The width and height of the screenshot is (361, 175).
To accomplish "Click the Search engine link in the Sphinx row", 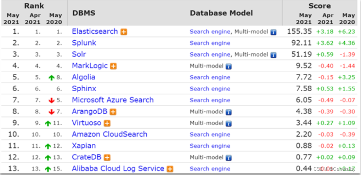I will tap(210, 89).
